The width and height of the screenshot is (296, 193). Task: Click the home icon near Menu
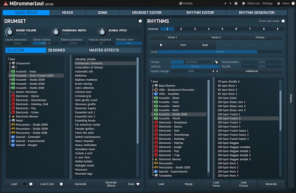[x=279, y=3]
